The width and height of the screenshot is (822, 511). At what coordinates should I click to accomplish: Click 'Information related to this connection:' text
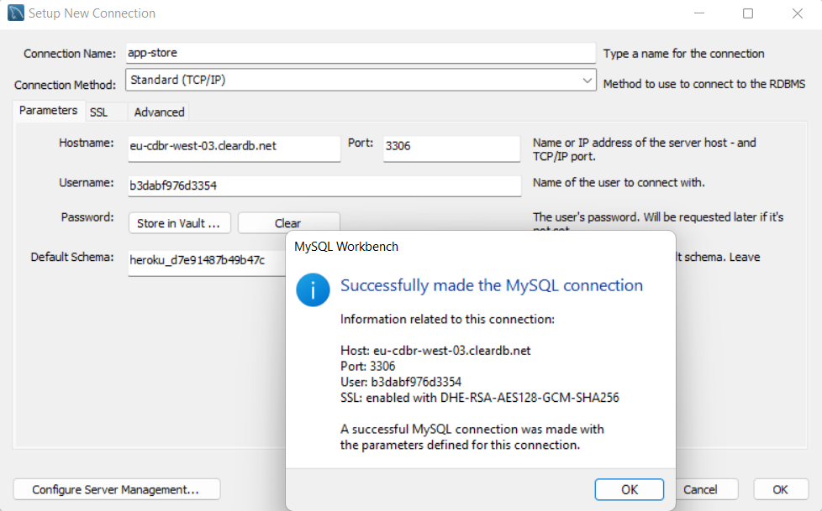447,320
